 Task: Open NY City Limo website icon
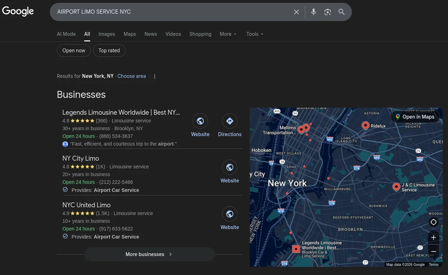[x=230, y=167]
